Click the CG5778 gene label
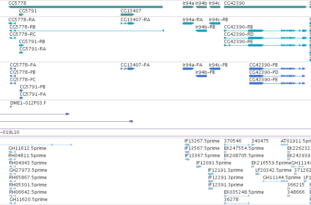 [x=17, y=3]
